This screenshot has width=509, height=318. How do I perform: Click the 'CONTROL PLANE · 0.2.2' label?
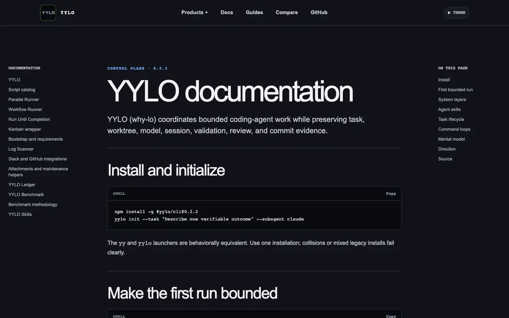tap(137, 68)
